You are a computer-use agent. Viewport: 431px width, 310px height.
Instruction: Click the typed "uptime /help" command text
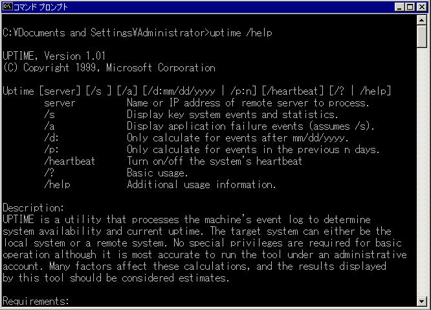(x=241, y=33)
